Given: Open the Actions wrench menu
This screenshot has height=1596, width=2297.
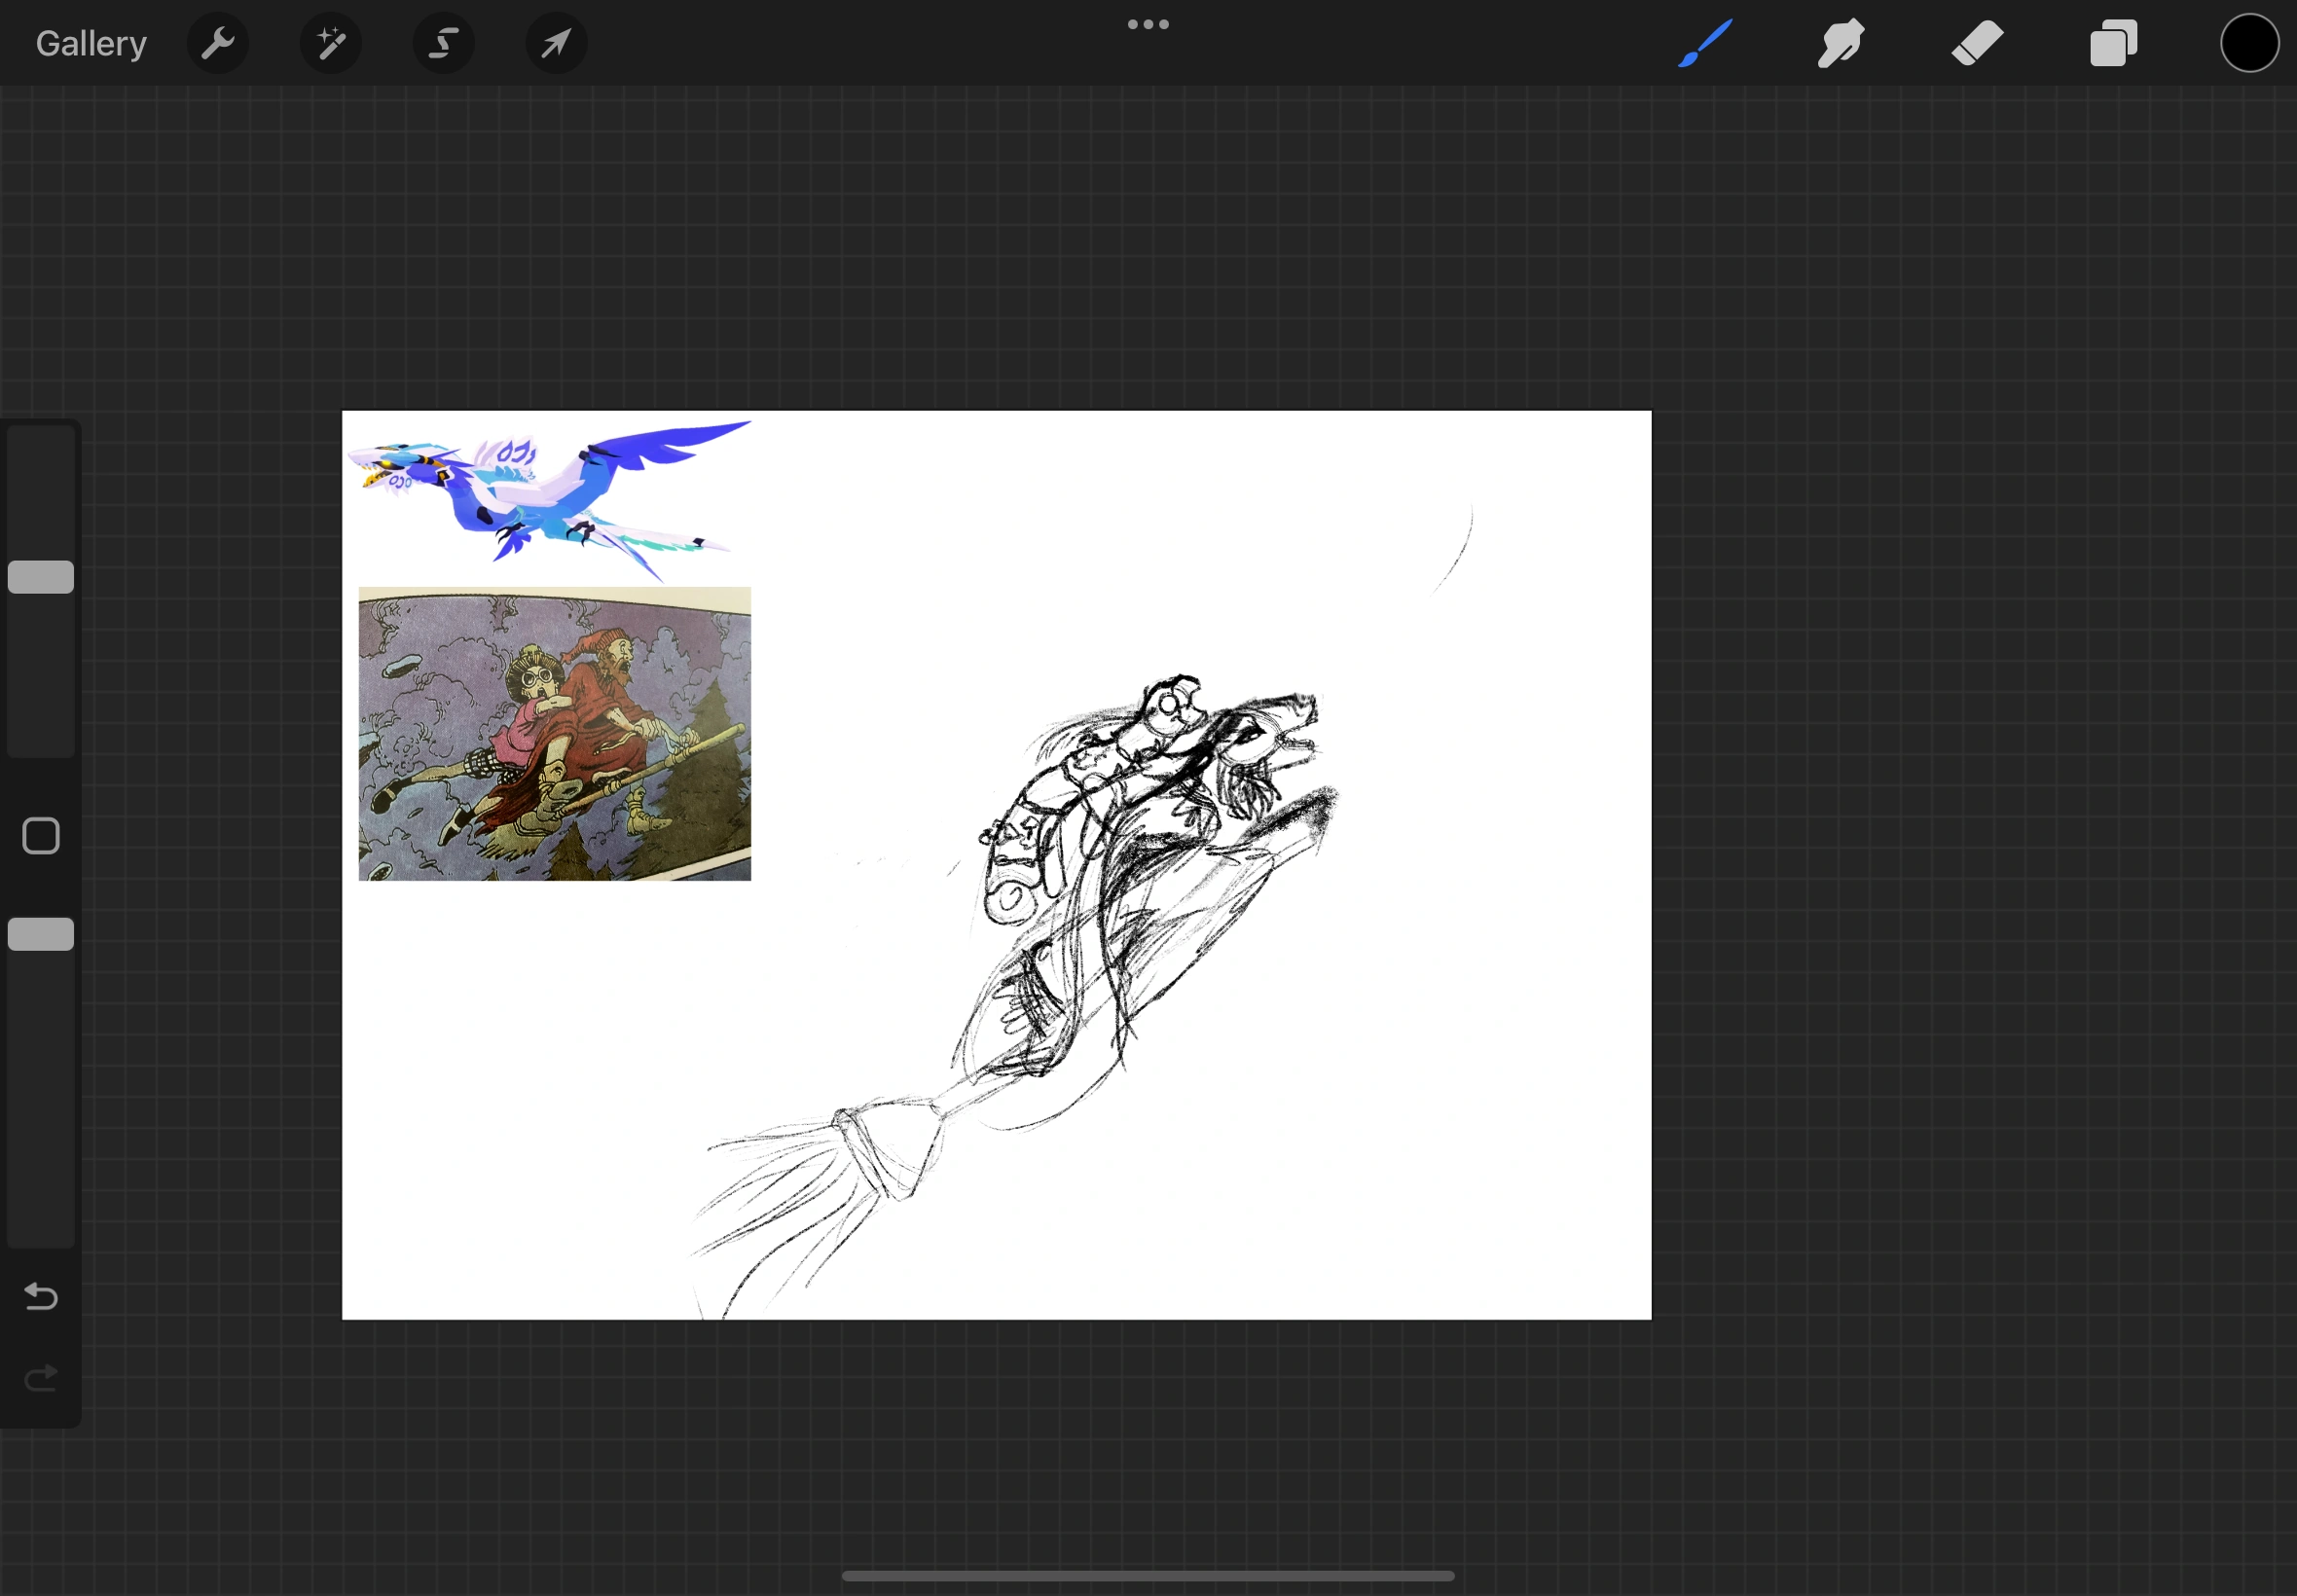Looking at the screenshot, I should [x=217, y=43].
